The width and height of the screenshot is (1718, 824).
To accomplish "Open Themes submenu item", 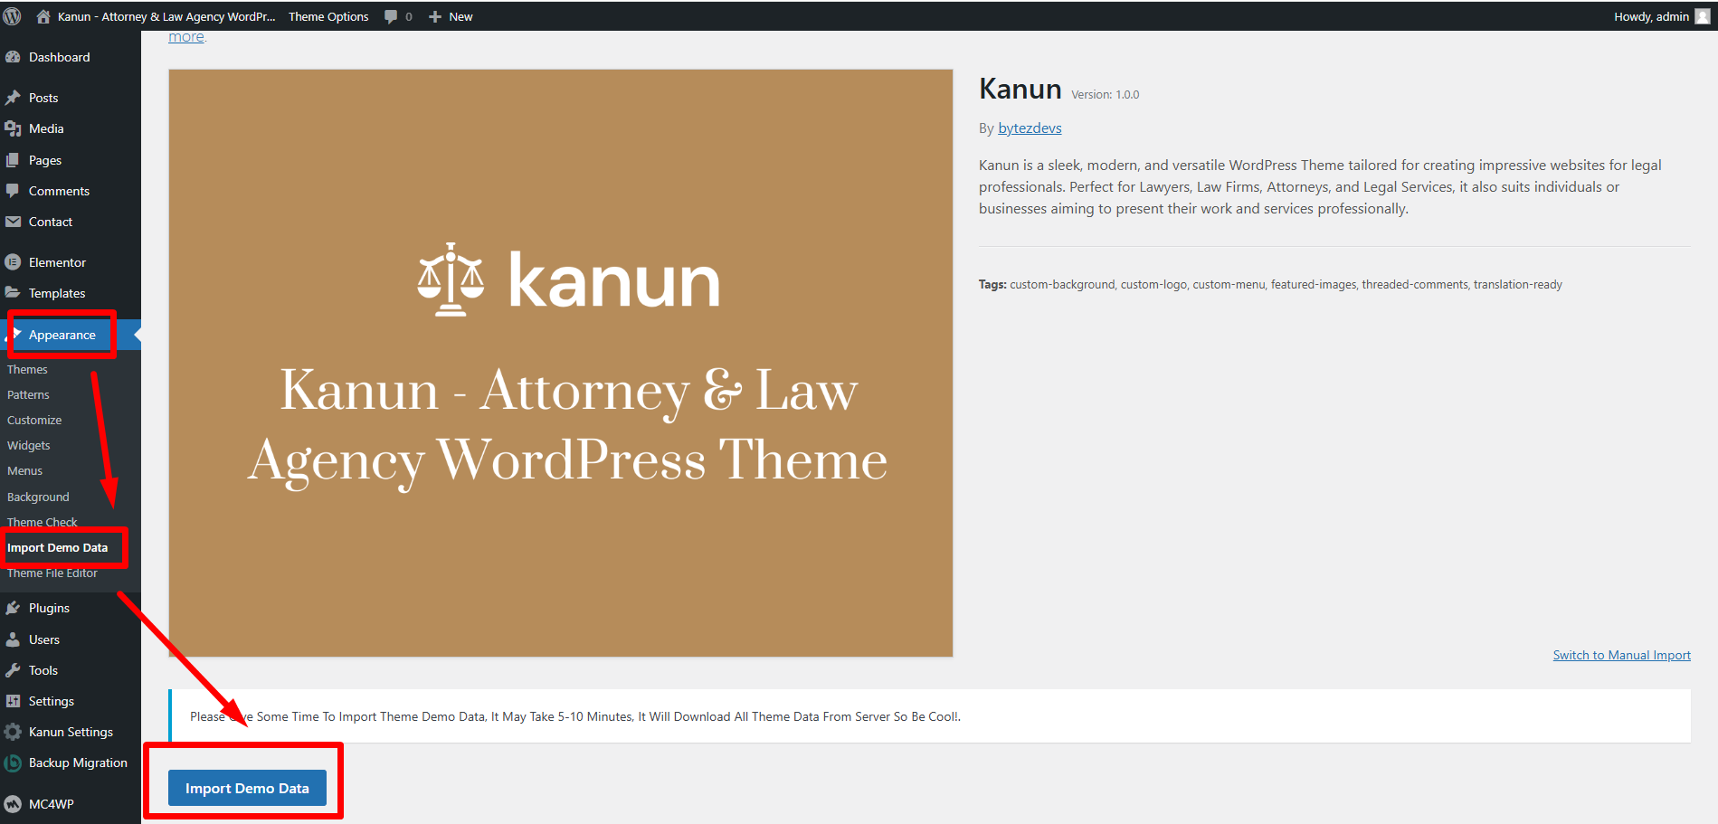I will (x=27, y=369).
